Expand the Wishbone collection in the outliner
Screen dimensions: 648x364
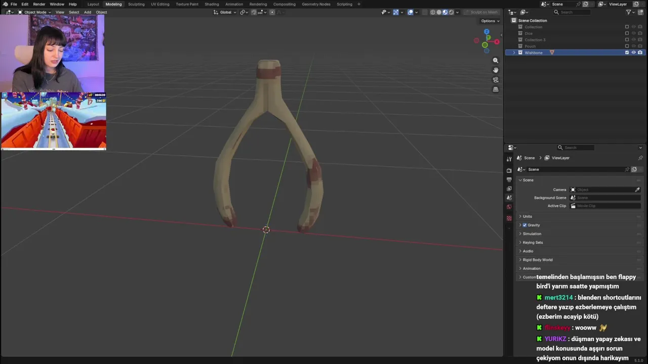(x=514, y=53)
